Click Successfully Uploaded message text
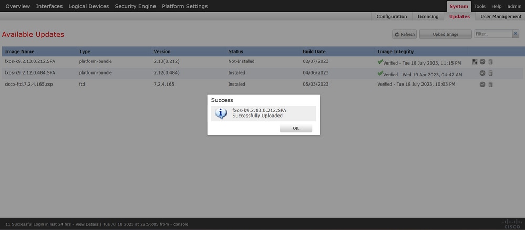Screen dimensions: 525x230 [258, 116]
